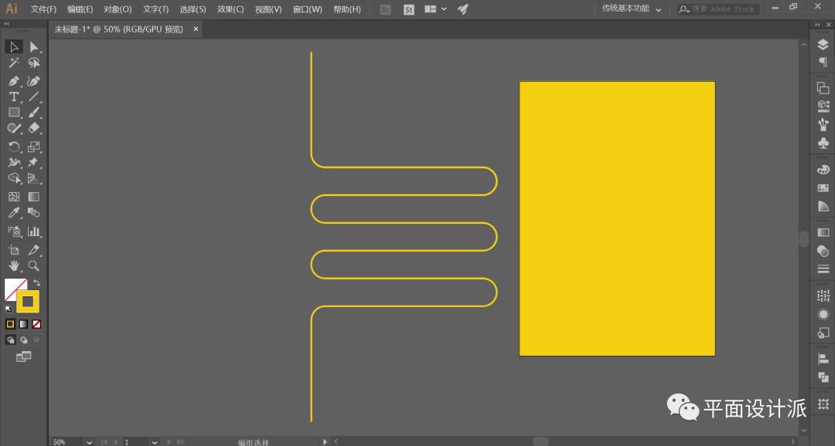Select the Hand tool

(x=14, y=265)
